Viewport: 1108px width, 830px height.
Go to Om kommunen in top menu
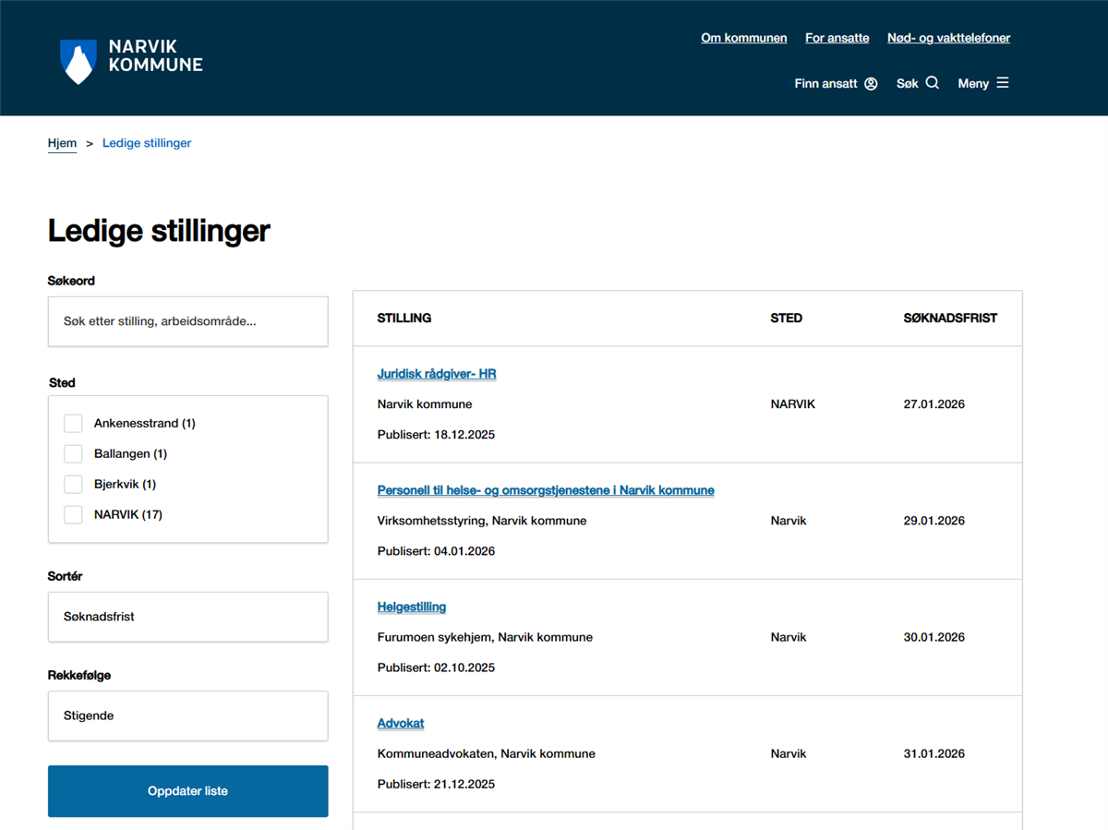point(743,38)
